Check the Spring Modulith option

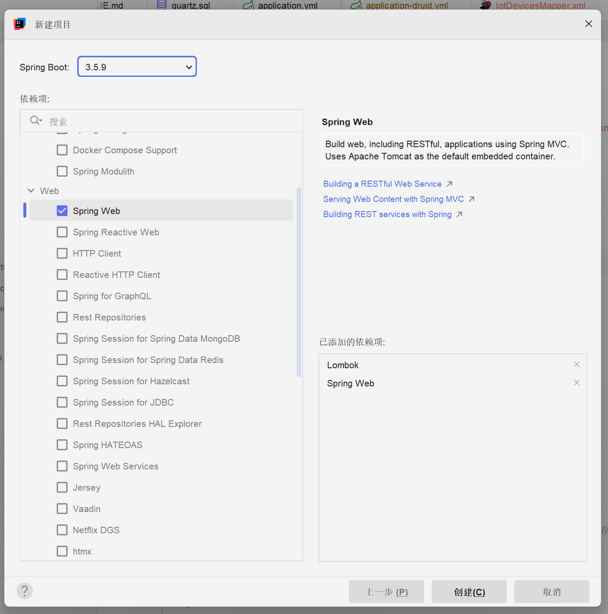pos(62,171)
